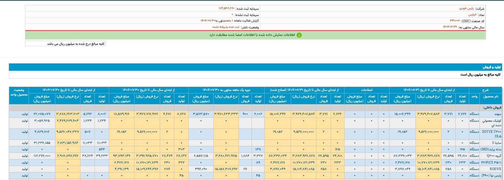Click the note box about million rial amounts

coord(66,44)
